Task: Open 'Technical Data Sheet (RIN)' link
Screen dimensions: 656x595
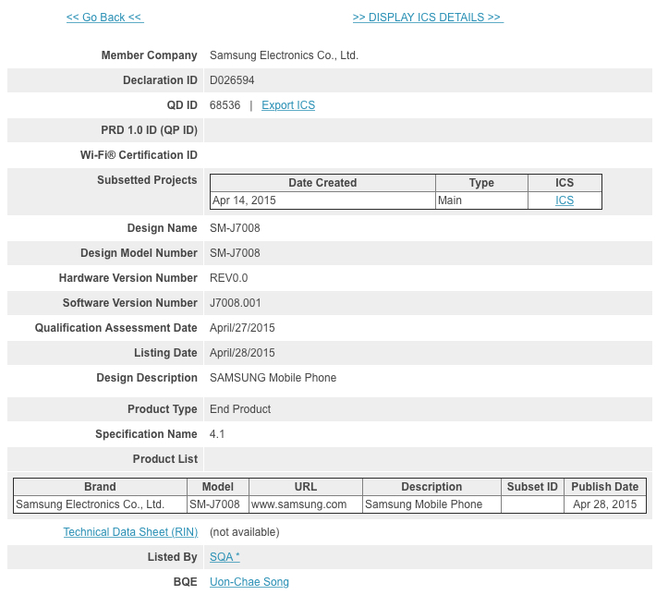Action: 130,532
